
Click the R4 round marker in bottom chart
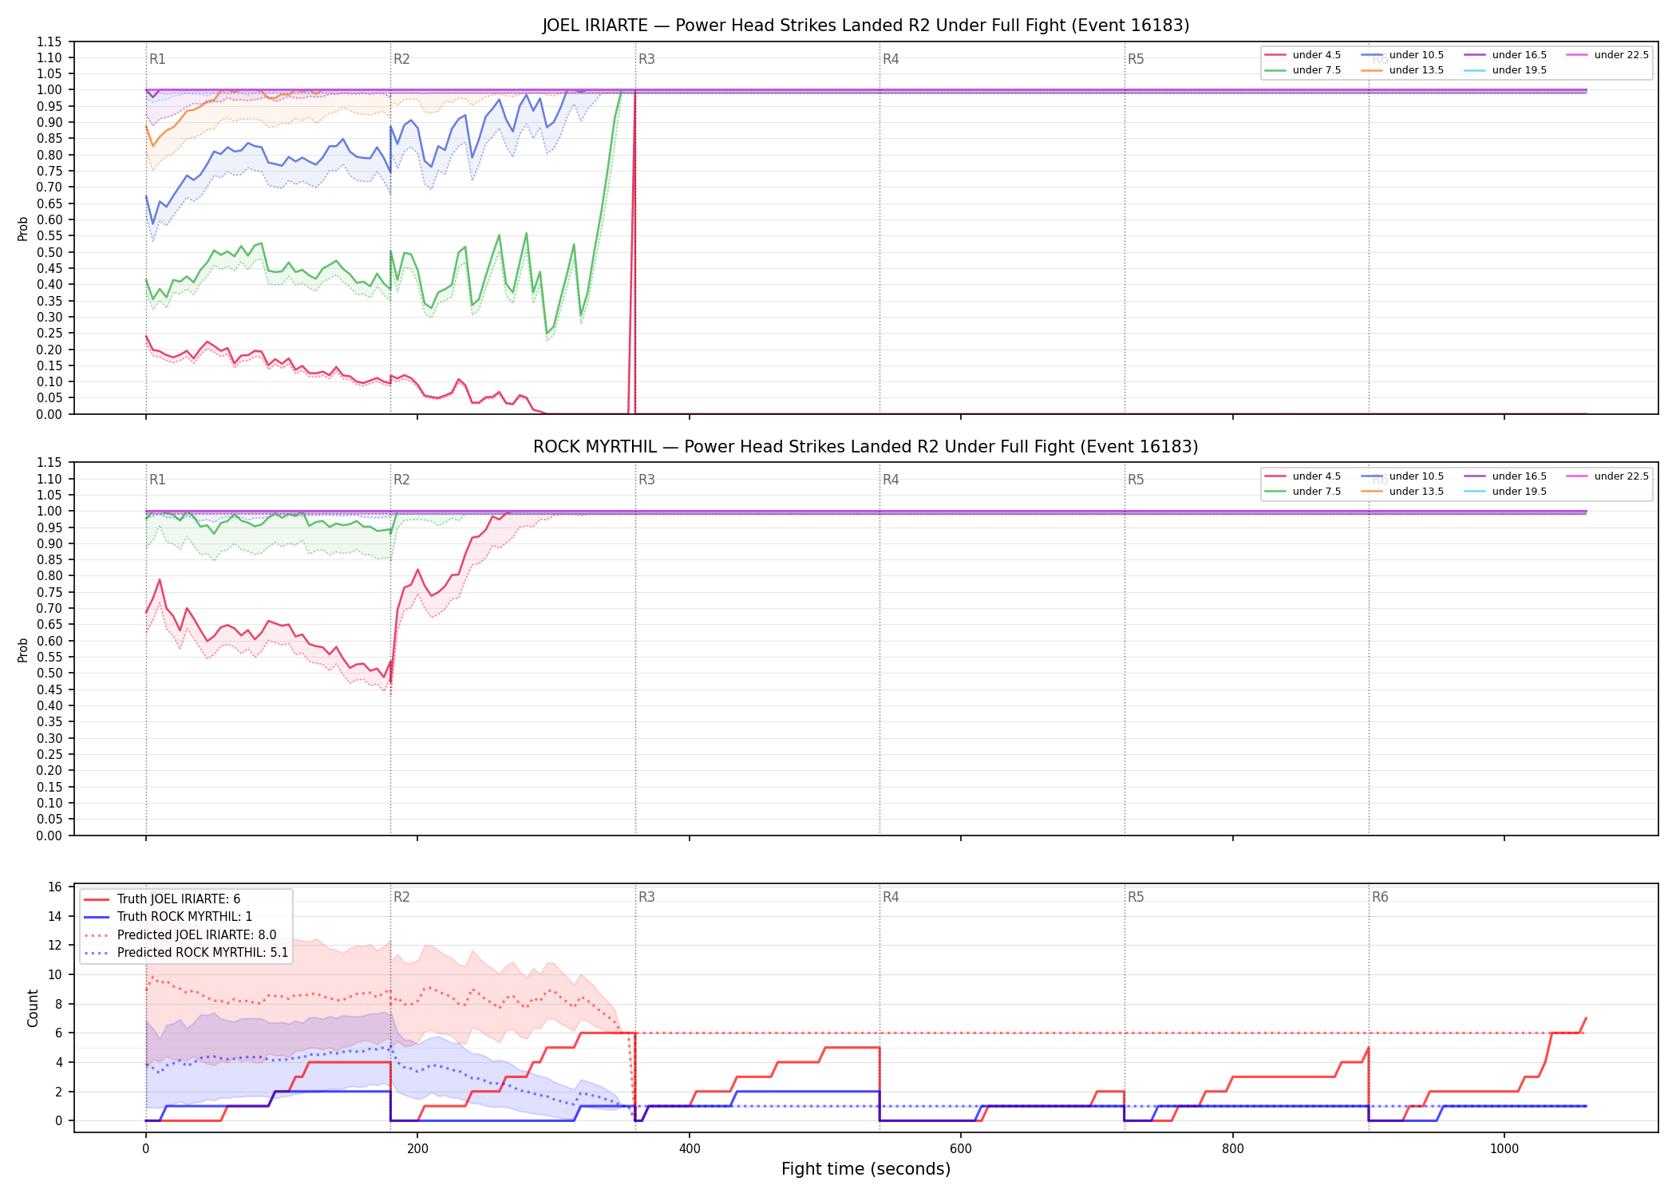click(x=891, y=897)
